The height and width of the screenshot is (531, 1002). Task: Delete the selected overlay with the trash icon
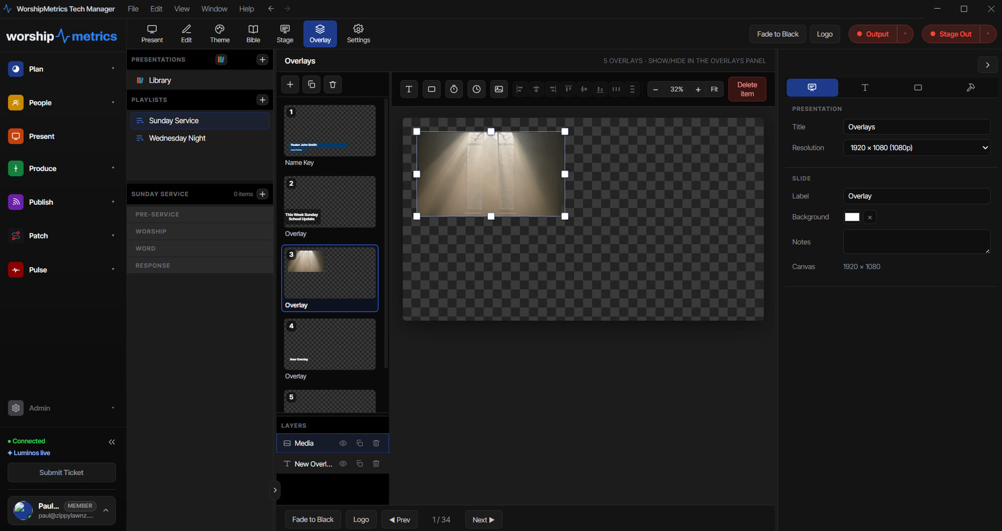tap(333, 85)
